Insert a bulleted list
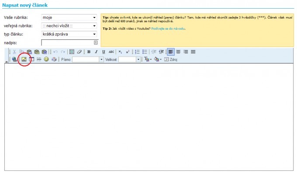This screenshot has width=297, height=172. pyautogui.click(x=145, y=52)
